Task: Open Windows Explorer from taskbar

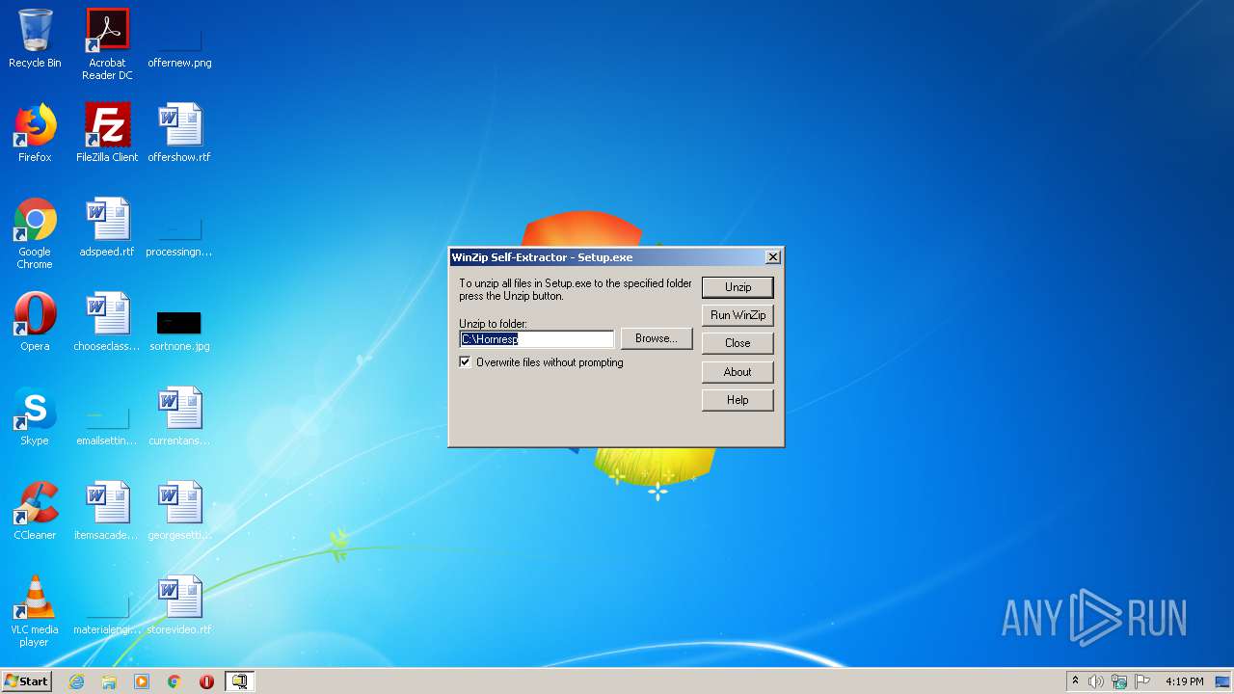Action: tap(109, 681)
